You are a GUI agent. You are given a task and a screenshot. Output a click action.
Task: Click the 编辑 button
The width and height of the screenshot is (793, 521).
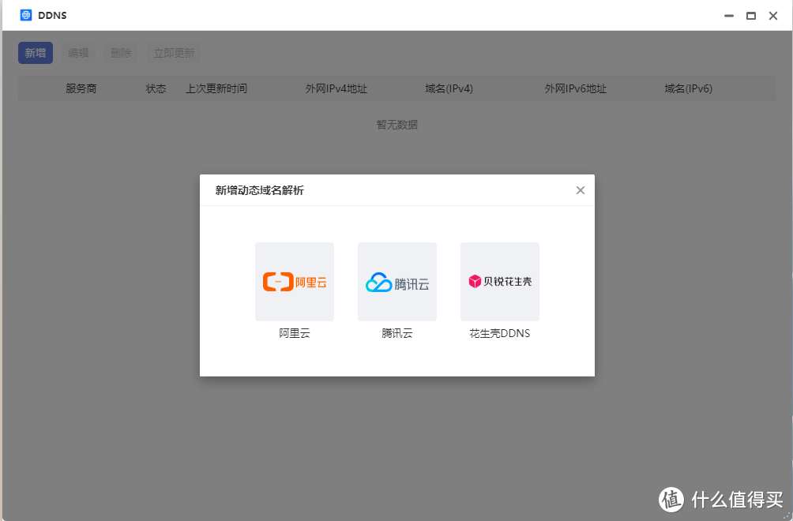pos(78,52)
